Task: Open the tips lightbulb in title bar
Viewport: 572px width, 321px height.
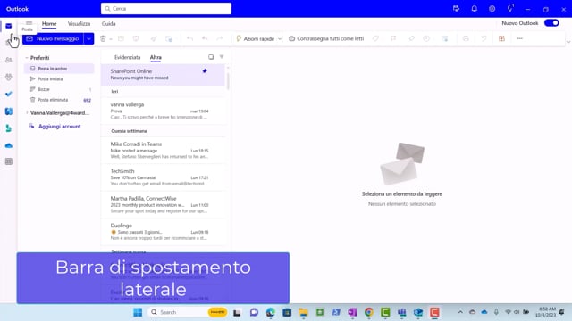Action: pos(510,8)
